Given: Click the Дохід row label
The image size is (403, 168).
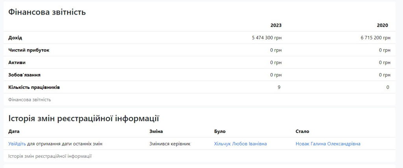Looking at the screenshot, I should click(x=15, y=38).
